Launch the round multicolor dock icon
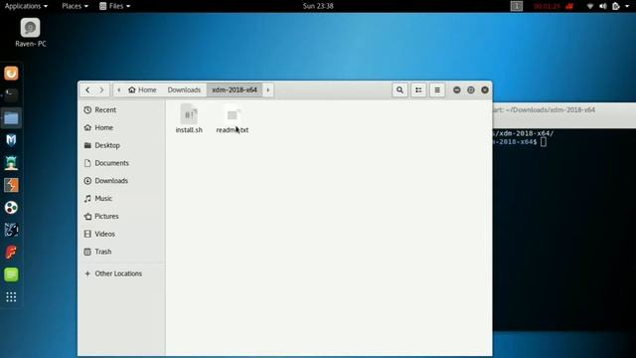 pyautogui.click(x=11, y=208)
